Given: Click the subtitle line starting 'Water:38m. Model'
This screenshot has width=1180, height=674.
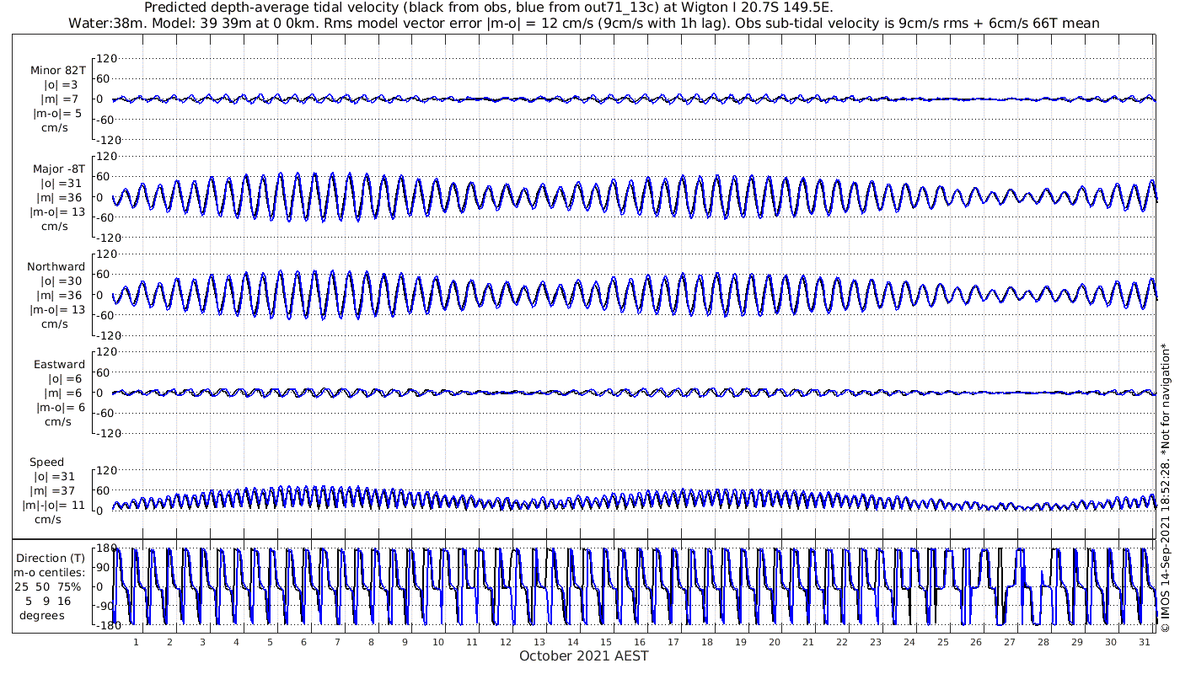Looking at the screenshot, I should (x=584, y=23).
